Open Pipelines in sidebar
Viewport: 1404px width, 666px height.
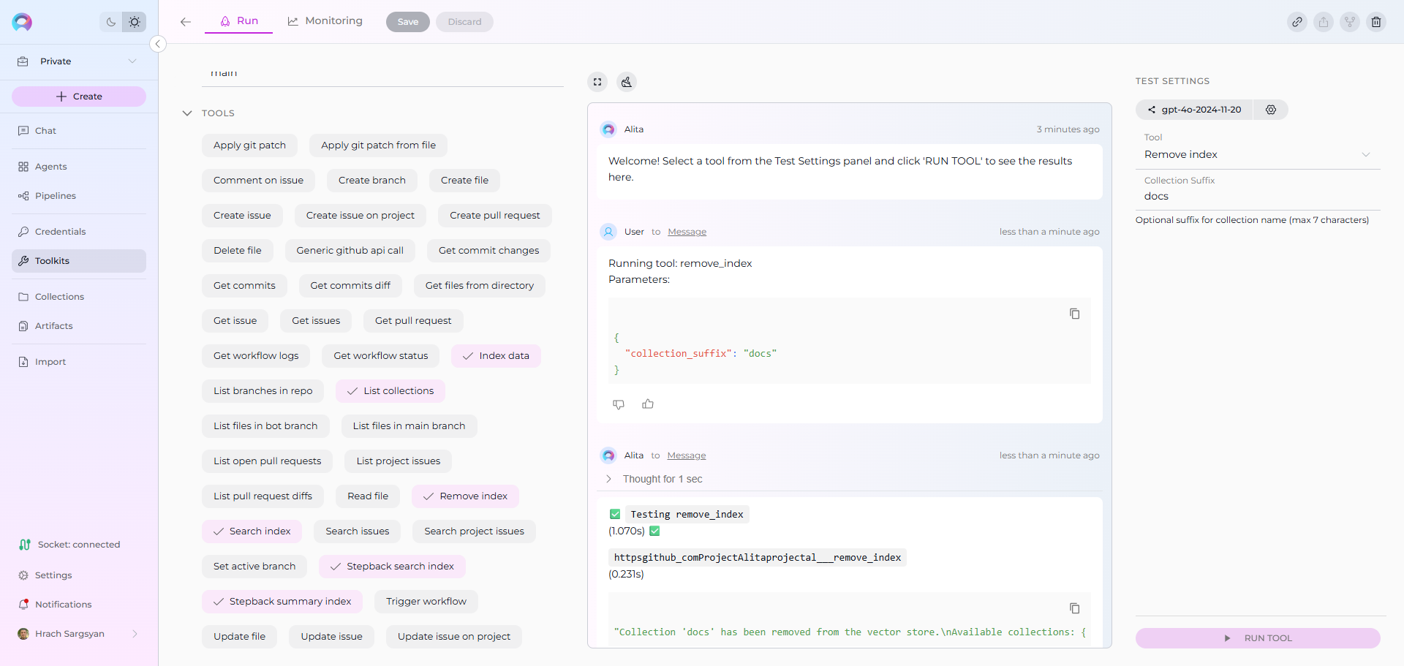[x=79, y=196]
